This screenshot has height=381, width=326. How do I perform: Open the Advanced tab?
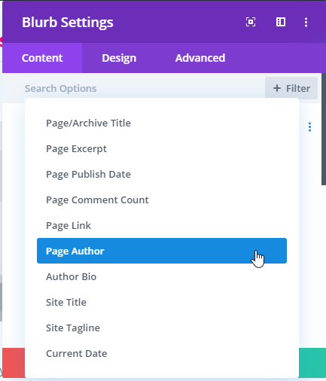pyautogui.click(x=200, y=58)
